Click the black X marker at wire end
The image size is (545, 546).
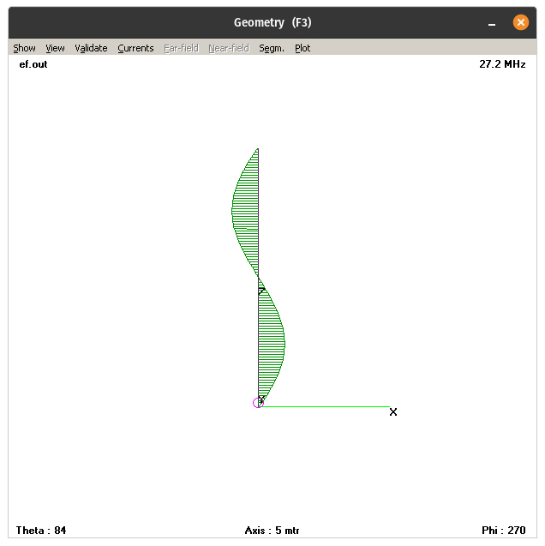click(x=393, y=412)
